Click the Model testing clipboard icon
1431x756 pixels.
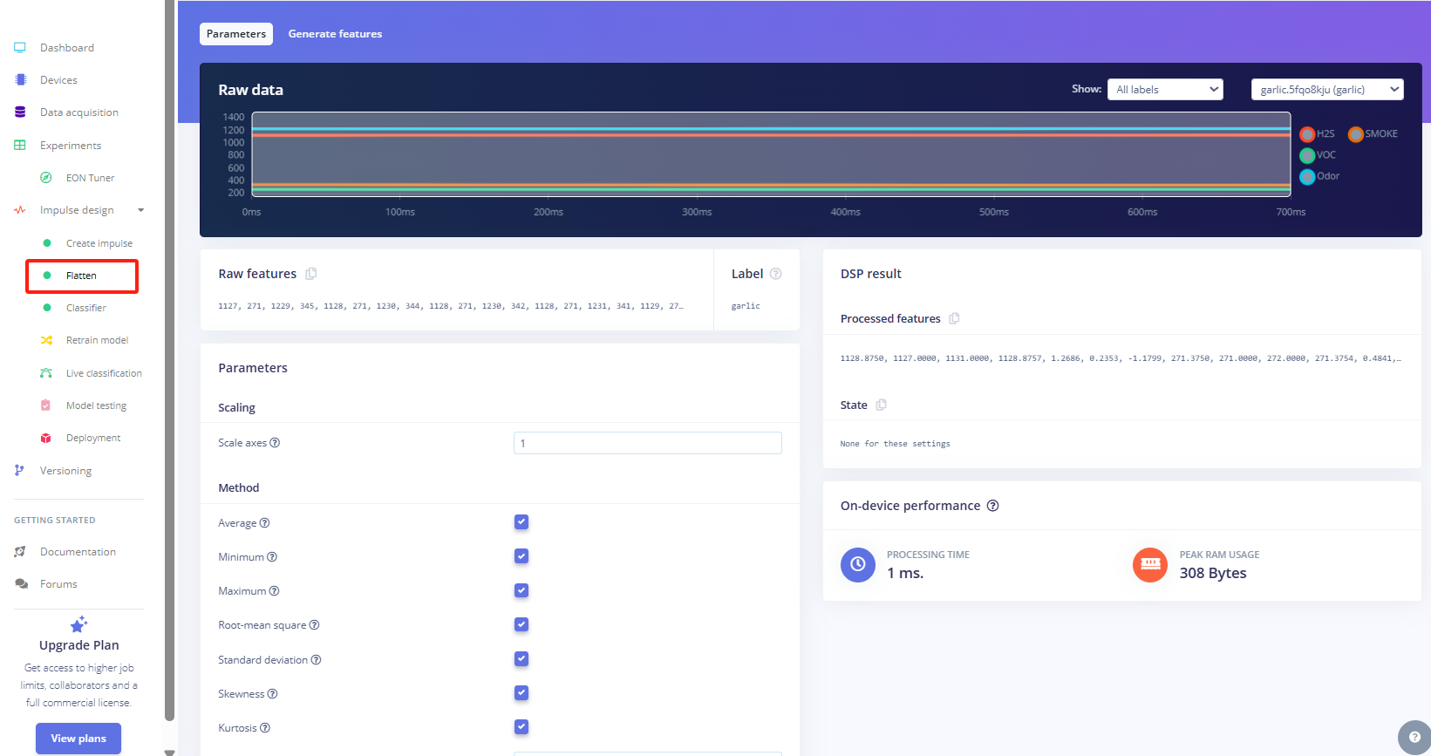46,405
